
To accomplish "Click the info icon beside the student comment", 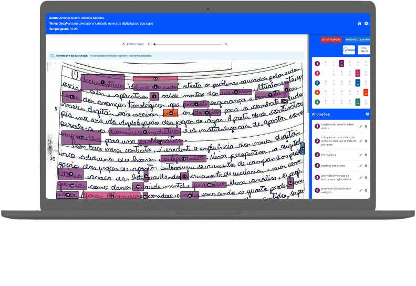I will point(52,55).
